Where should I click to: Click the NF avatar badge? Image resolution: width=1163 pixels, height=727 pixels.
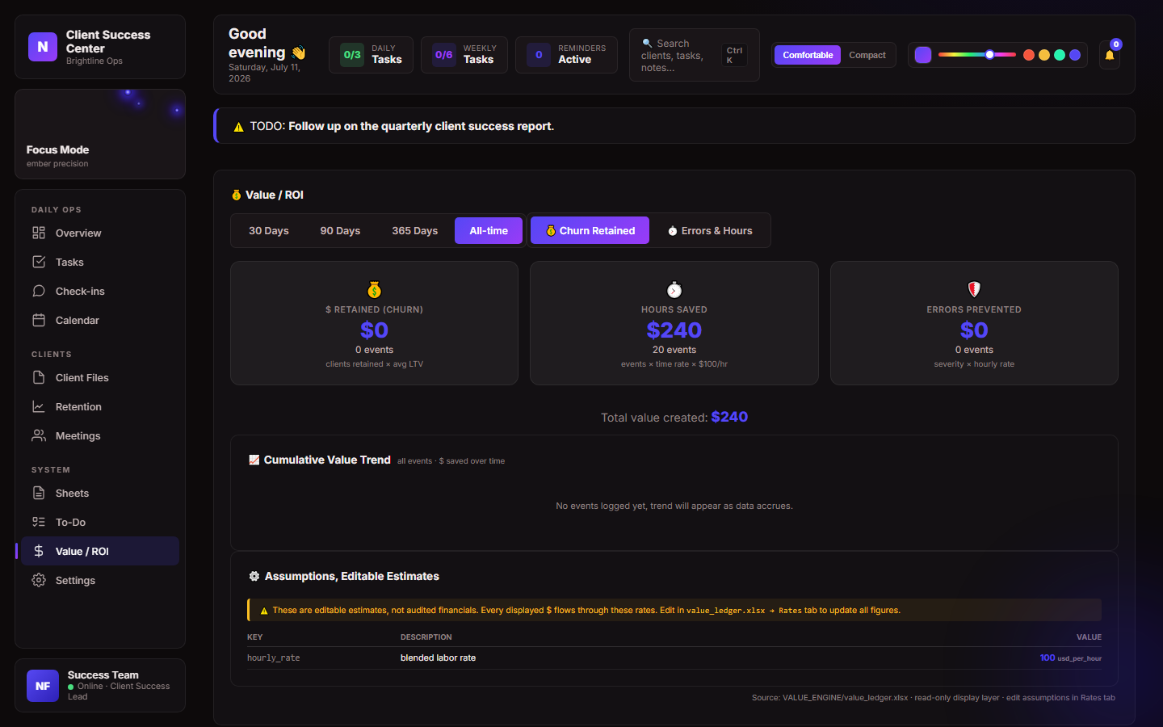point(43,686)
